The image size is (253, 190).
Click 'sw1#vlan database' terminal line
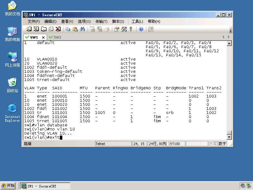coord(46,125)
